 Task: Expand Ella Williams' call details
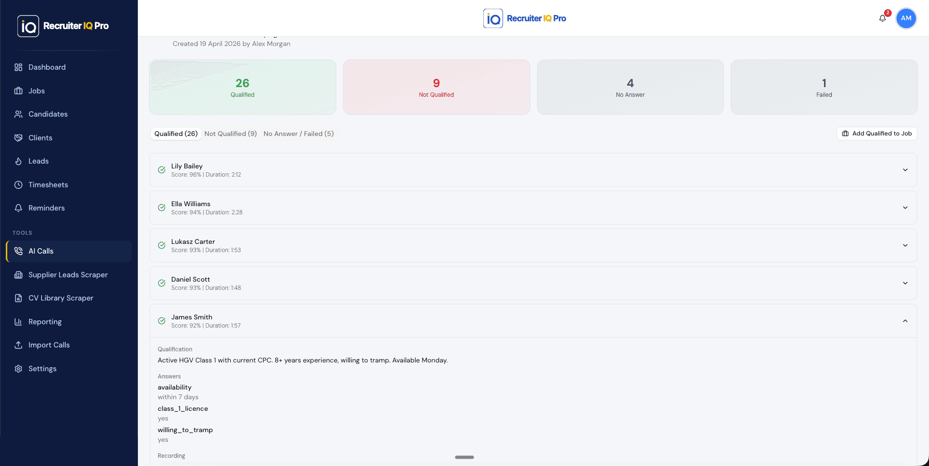pos(905,208)
